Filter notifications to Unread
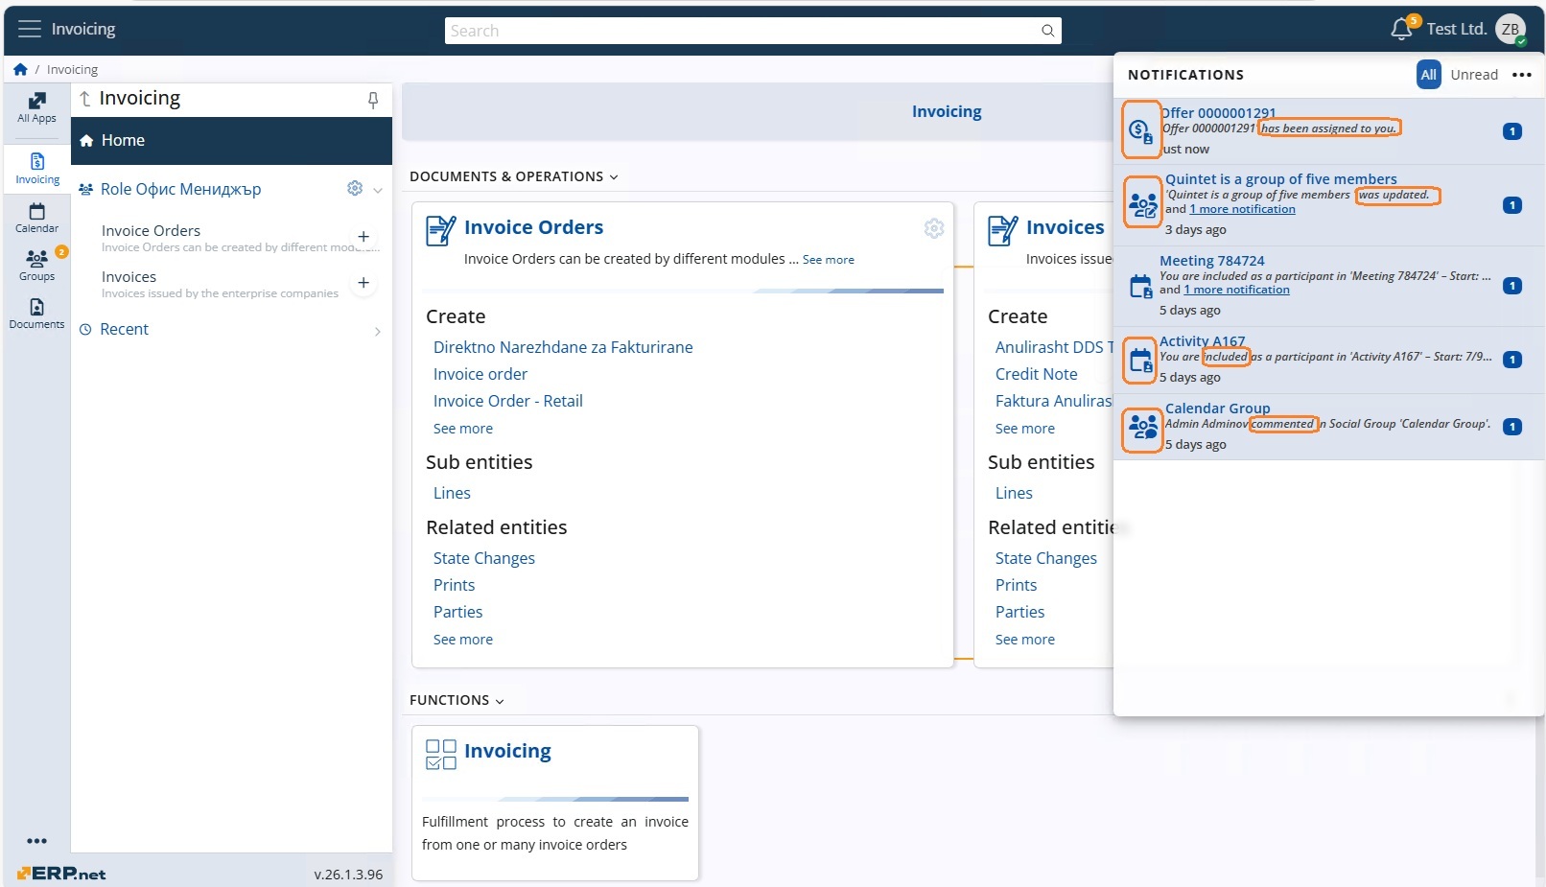Image resolution: width=1546 pixels, height=887 pixels. 1474,75
